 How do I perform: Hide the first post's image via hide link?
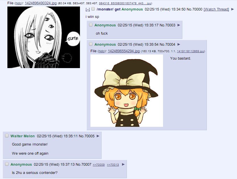pos(18,3)
